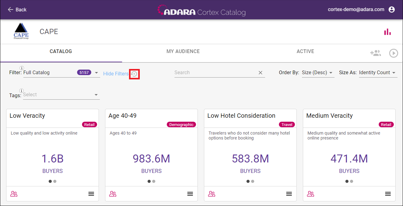Click the audience icon on Low Hotel Consideration card
This screenshot has width=403, height=206.
point(212,193)
